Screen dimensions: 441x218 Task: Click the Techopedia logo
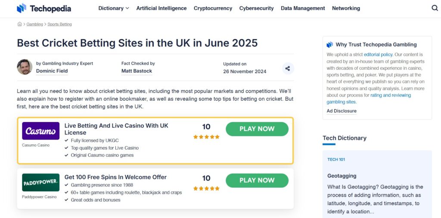point(44,9)
